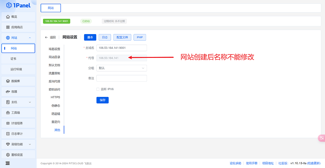Select 域名设置 in settings list

(54, 49)
